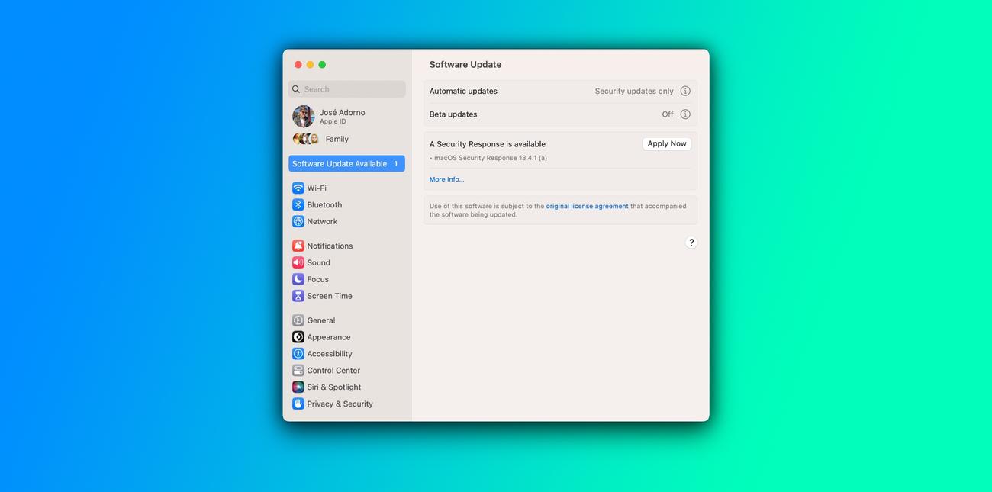Image resolution: width=992 pixels, height=492 pixels.
Task: Click Apply Now for the Security Response
Action: tap(666, 143)
